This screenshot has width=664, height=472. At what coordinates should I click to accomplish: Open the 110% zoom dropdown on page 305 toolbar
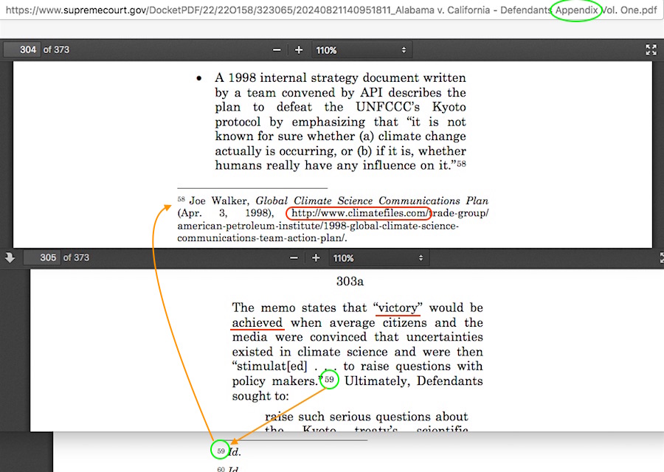tap(378, 258)
